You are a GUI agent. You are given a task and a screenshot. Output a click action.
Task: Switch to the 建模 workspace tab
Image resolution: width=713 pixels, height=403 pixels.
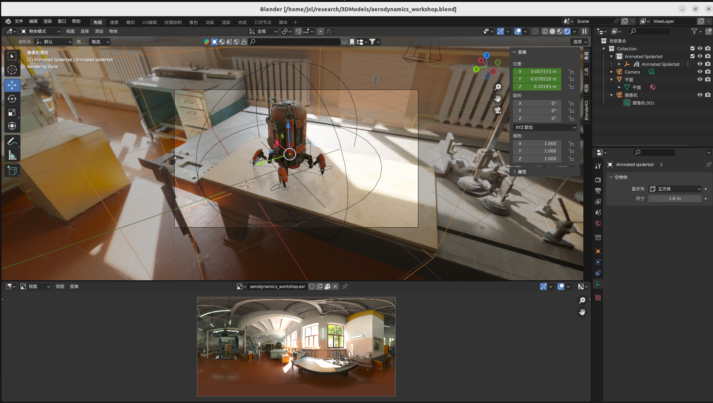(x=114, y=22)
